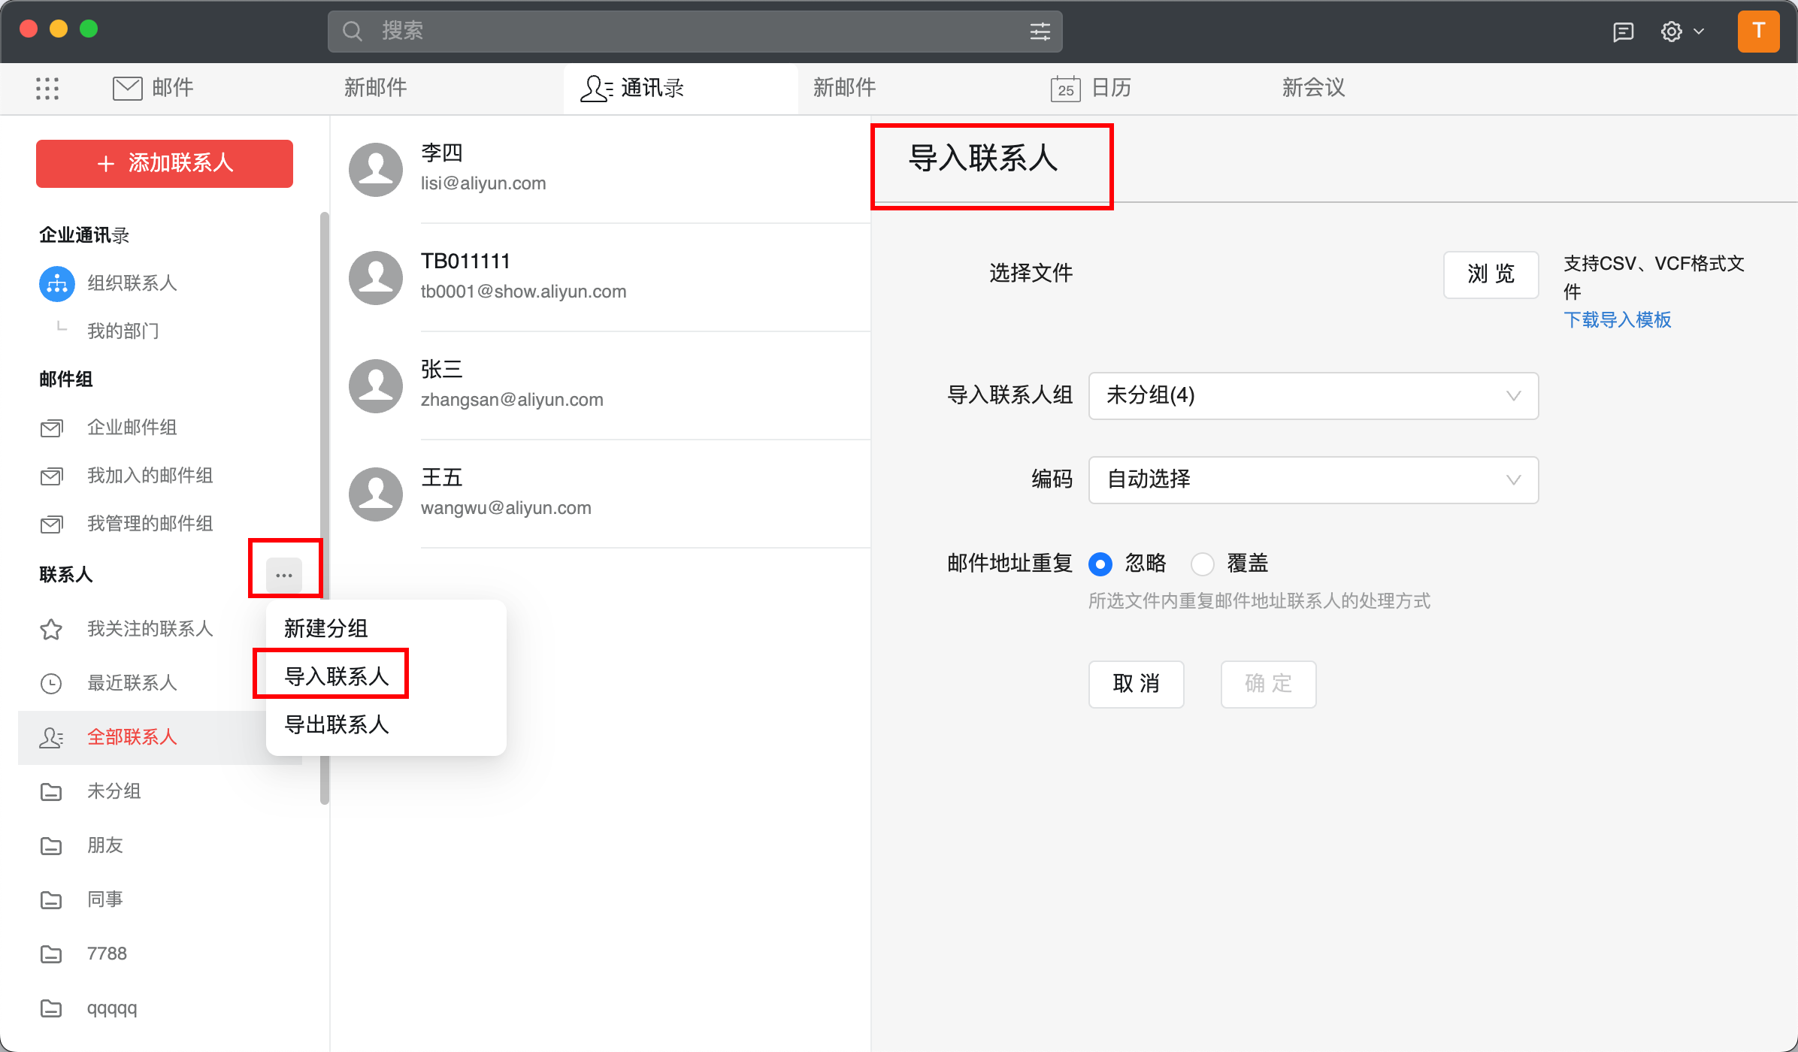This screenshot has width=1798, height=1052.
Task: Expand the chevron next to settings gear
Action: pos(1700,31)
